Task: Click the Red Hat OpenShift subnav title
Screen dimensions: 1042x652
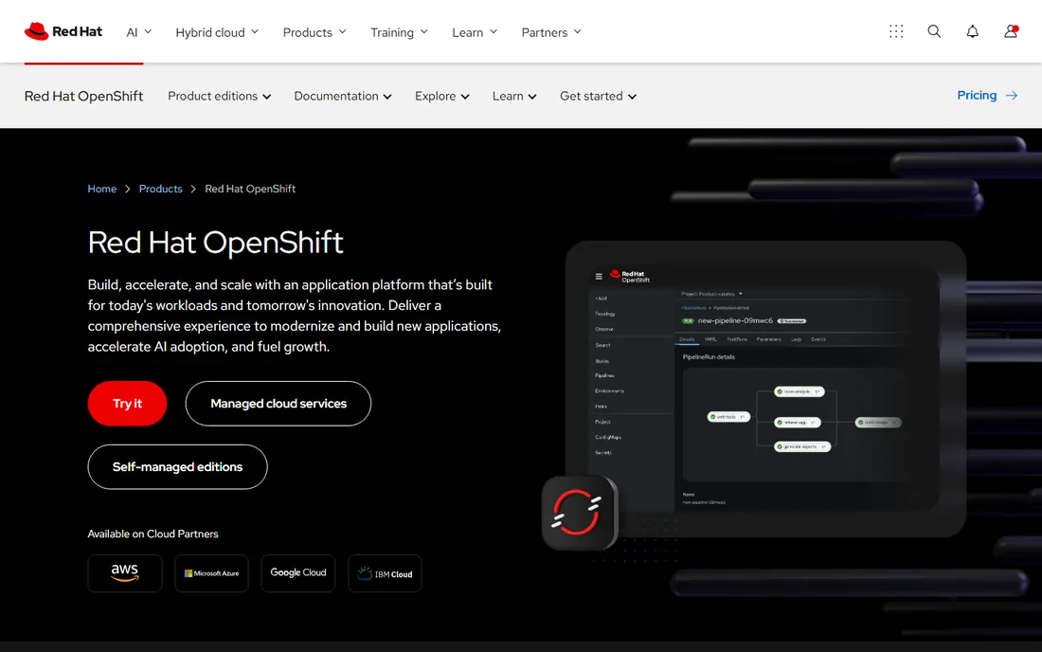Action: click(83, 96)
